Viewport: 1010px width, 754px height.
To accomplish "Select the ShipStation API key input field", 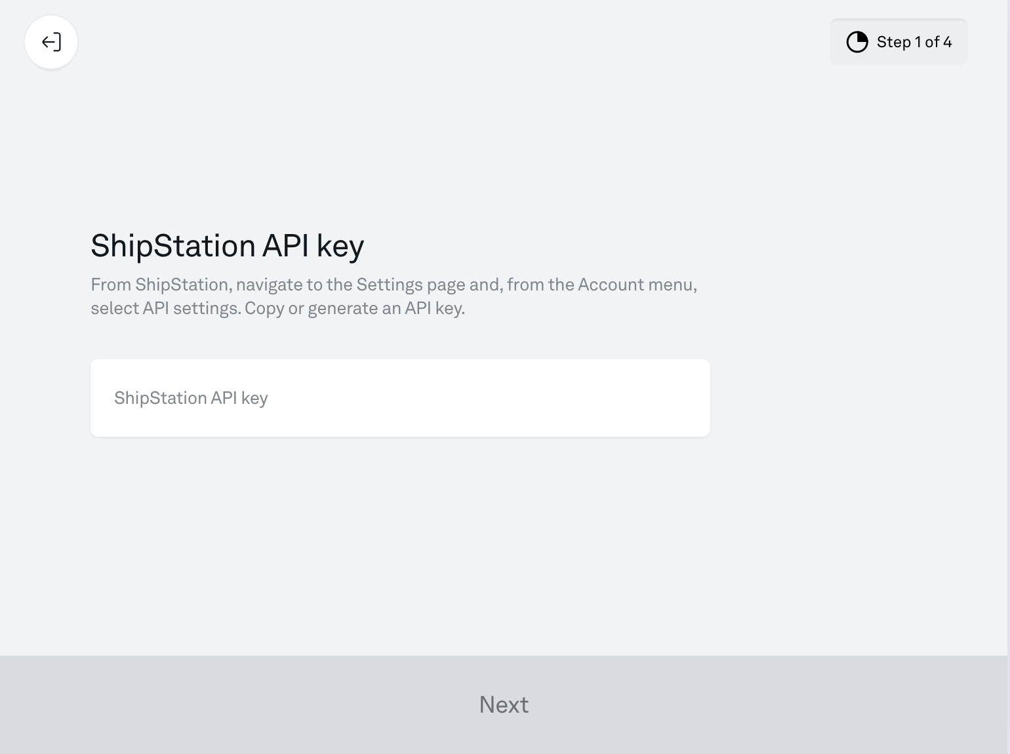I will (400, 397).
